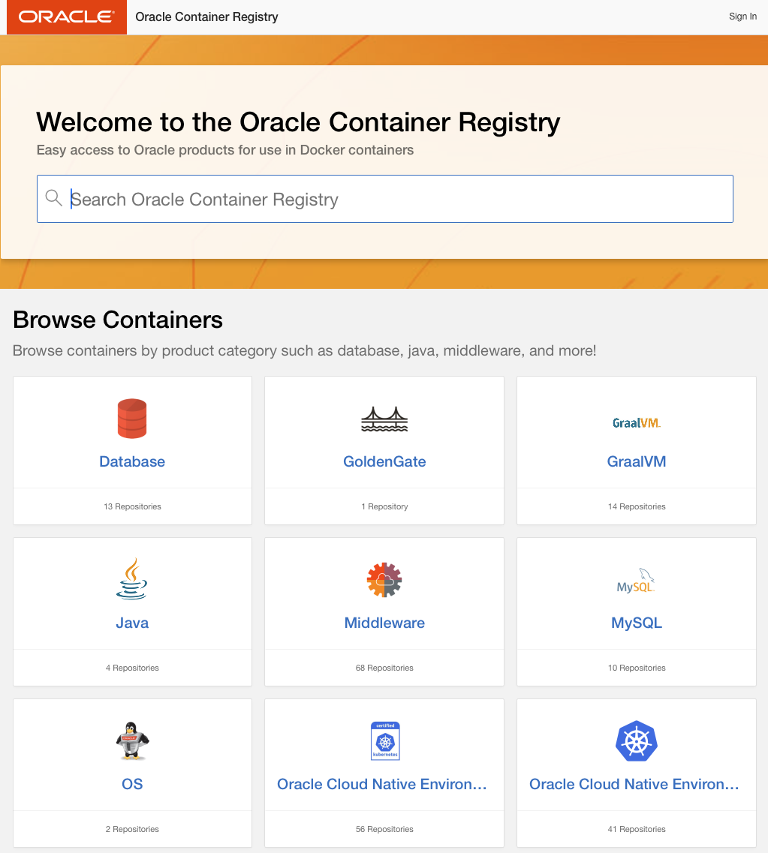
Task: Open Oracle Container Registry home title
Action: (206, 17)
